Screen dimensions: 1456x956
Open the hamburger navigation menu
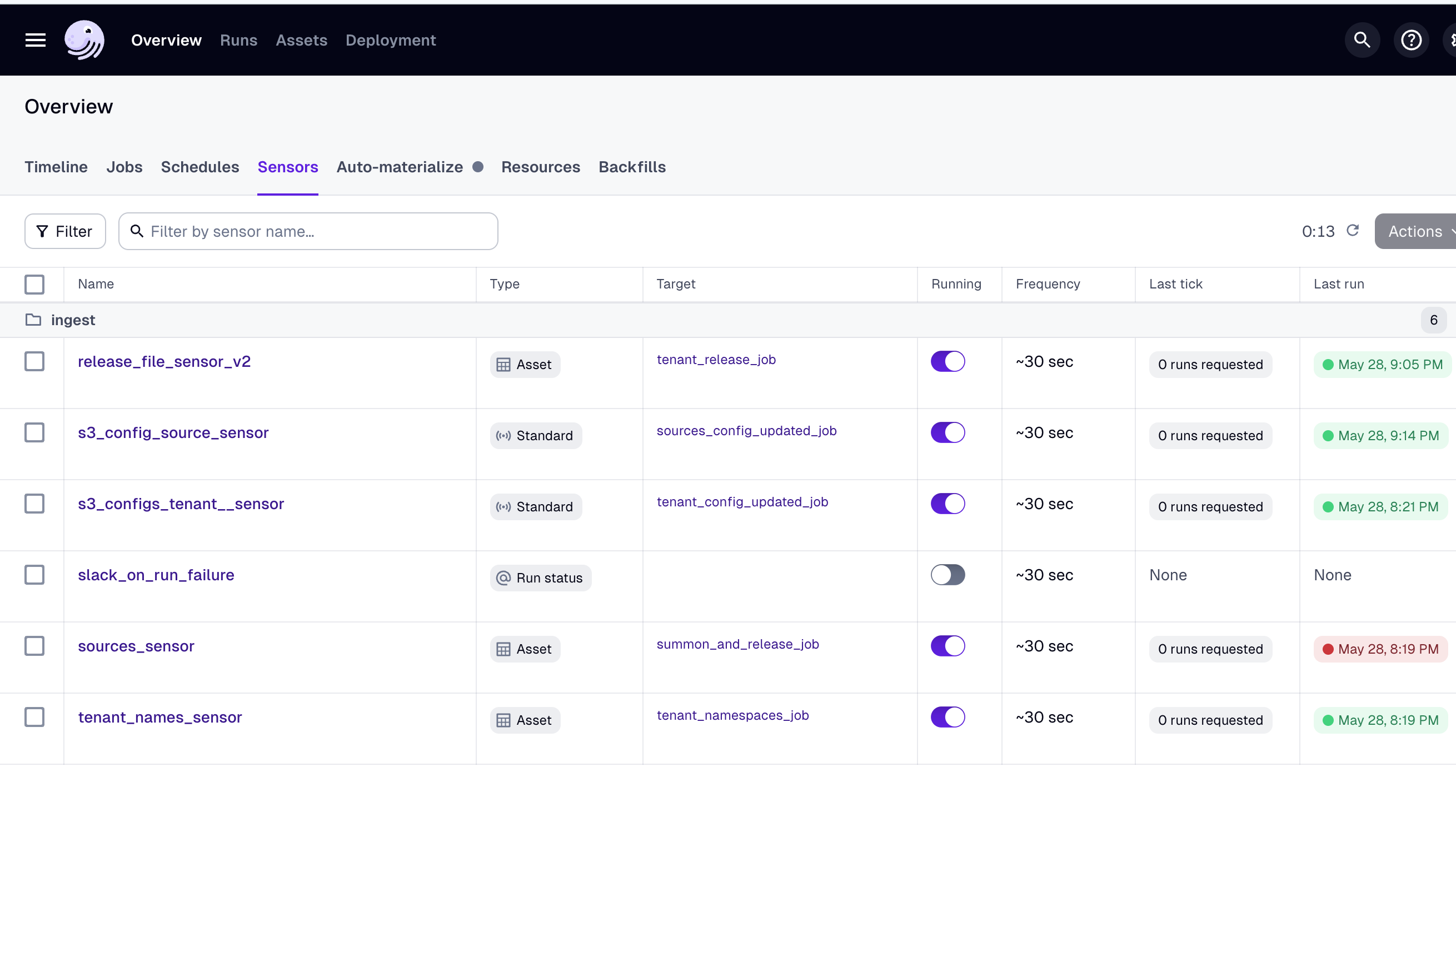click(36, 41)
